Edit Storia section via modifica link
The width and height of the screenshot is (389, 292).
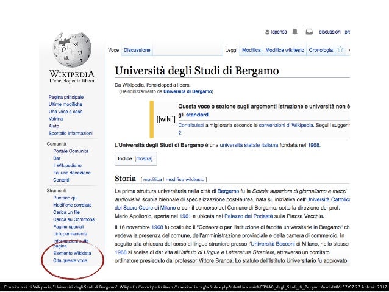click(x=152, y=179)
